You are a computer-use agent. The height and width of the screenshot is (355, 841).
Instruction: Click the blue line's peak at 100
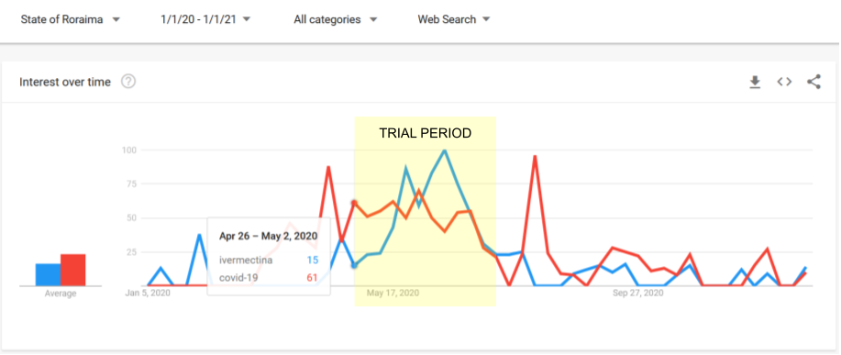[x=445, y=150]
